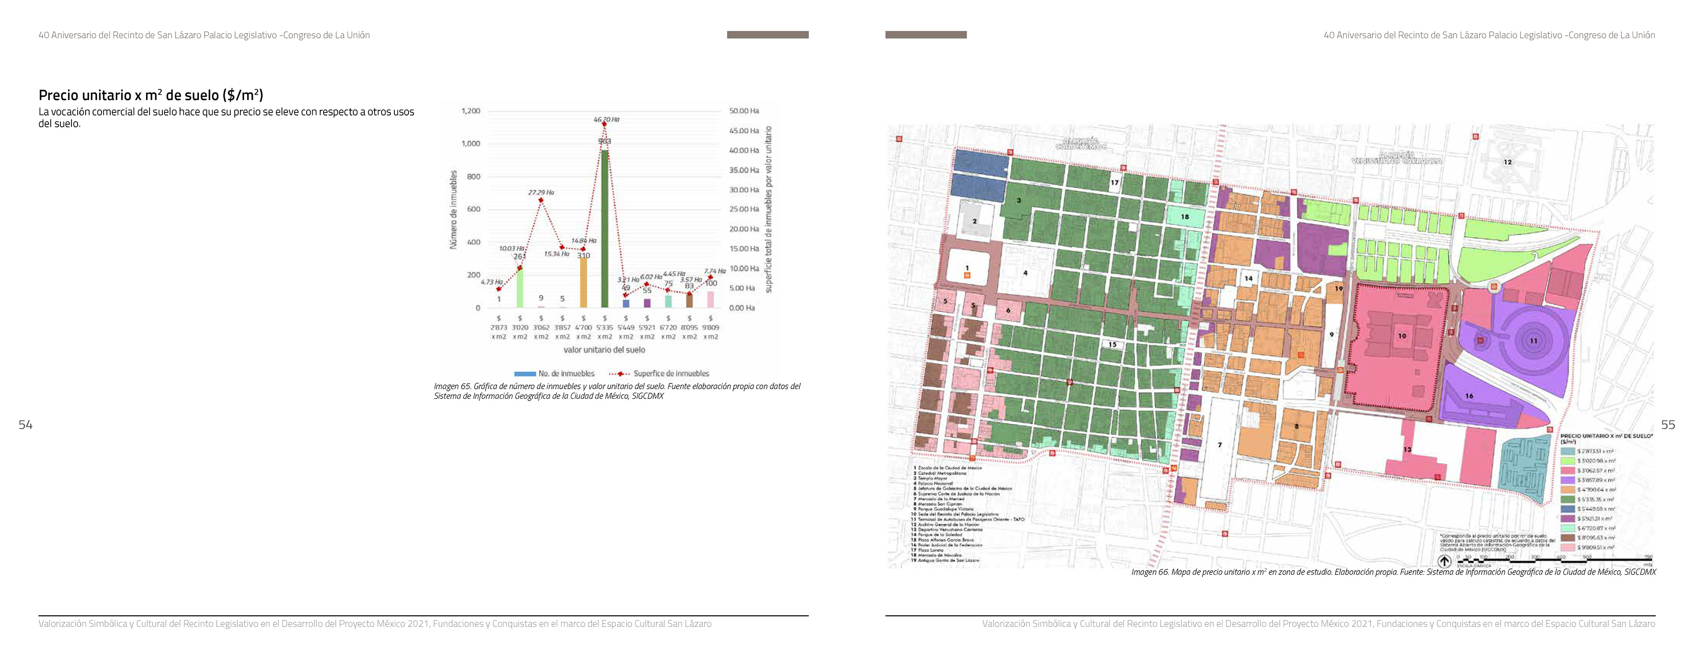Click the 'Precio unitario x m² de suelo' heading

click(150, 95)
